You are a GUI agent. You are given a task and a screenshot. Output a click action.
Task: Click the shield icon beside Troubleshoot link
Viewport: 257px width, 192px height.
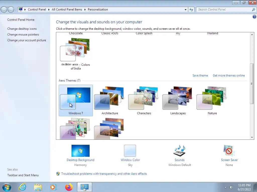(x=58, y=174)
